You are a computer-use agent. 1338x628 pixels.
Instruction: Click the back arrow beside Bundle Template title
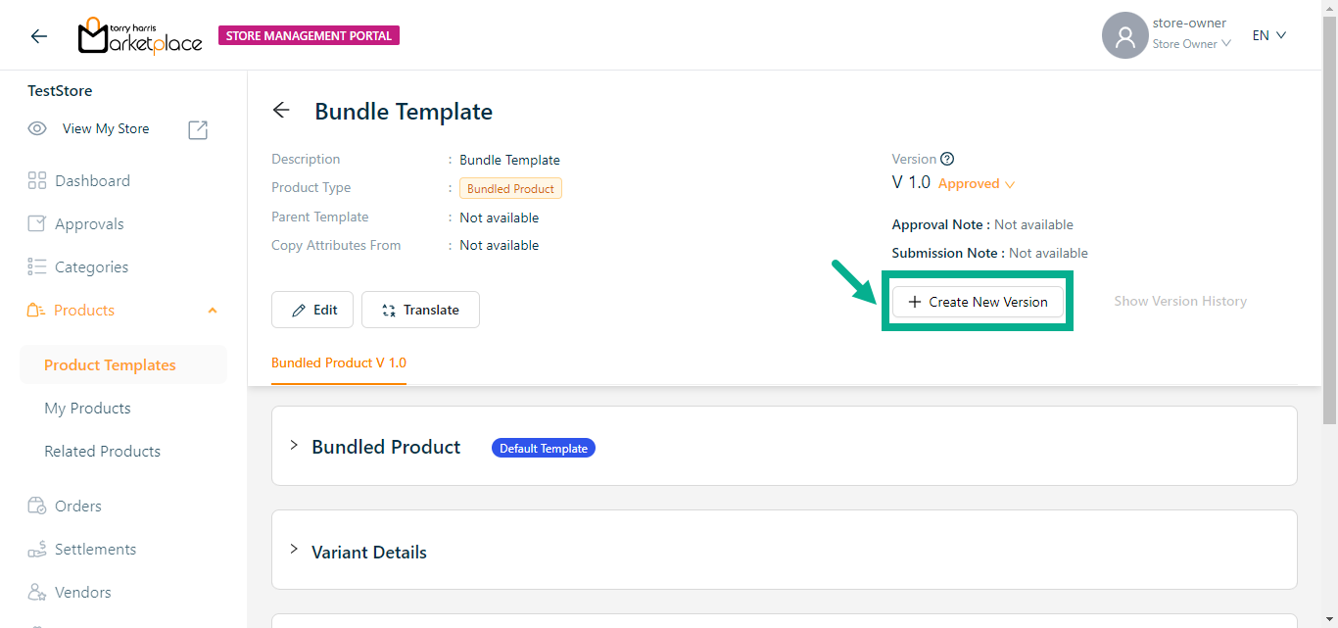pyautogui.click(x=281, y=111)
